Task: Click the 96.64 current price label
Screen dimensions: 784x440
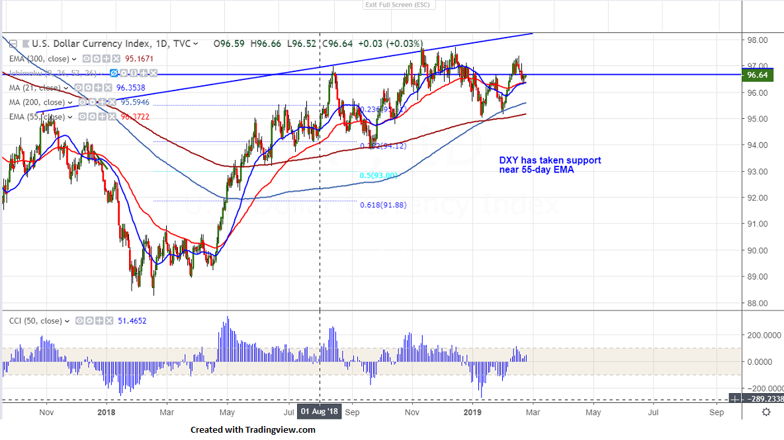Action: (758, 75)
